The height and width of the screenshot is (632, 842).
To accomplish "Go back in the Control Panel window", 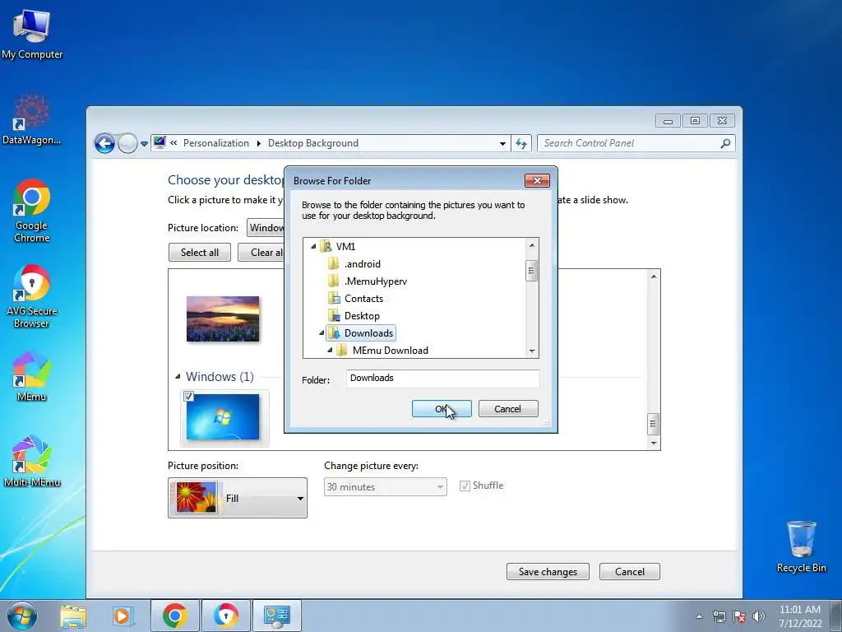I will click(x=104, y=143).
